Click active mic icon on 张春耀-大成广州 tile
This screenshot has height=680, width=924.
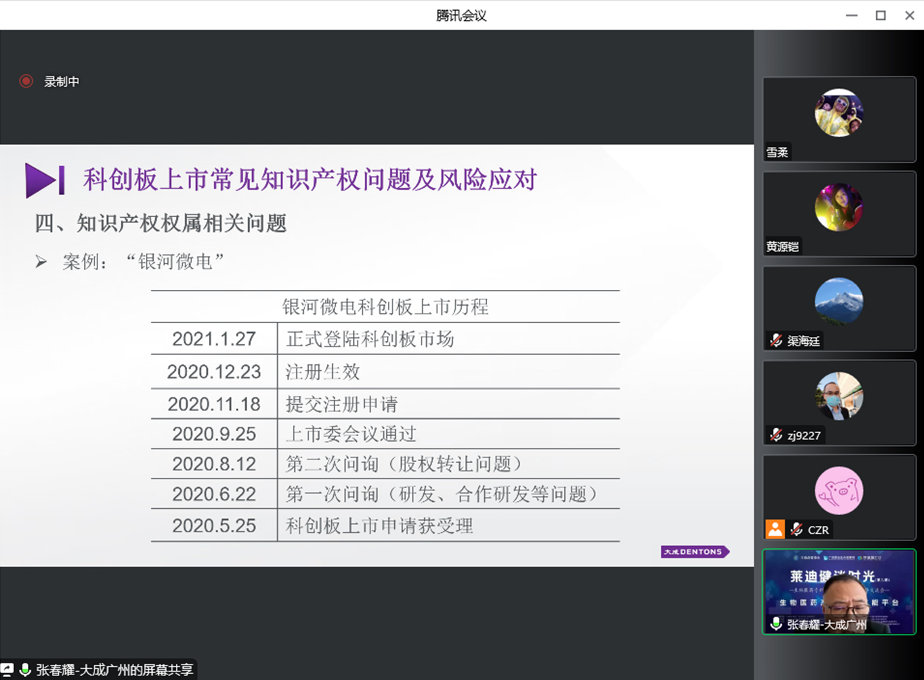point(776,624)
